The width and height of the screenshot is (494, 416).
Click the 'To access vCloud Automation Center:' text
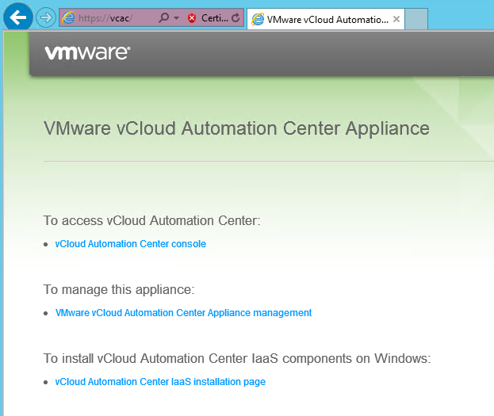tap(151, 220)
